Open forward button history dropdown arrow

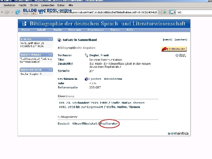point(12,12)
